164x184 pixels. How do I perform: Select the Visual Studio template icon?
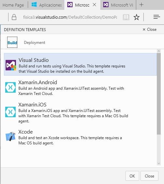11,65
